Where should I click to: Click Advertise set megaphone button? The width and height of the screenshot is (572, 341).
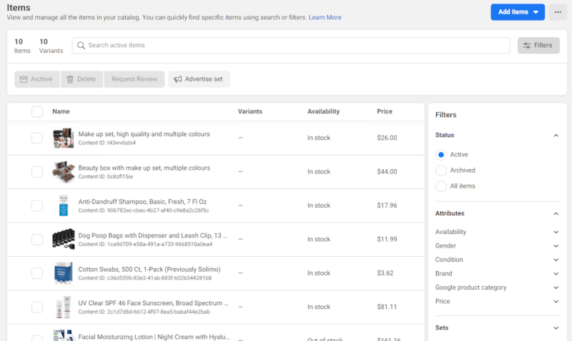[x=199, y=79]
